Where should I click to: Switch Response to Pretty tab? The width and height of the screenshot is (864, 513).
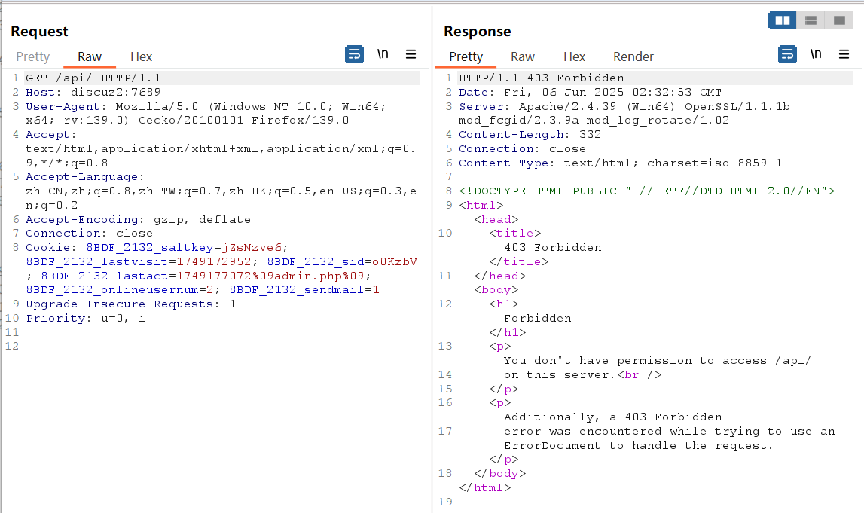pos(466,56)
